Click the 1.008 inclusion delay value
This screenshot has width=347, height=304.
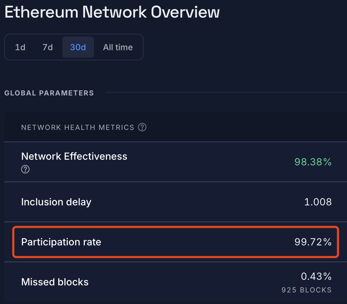click(318, 202)
